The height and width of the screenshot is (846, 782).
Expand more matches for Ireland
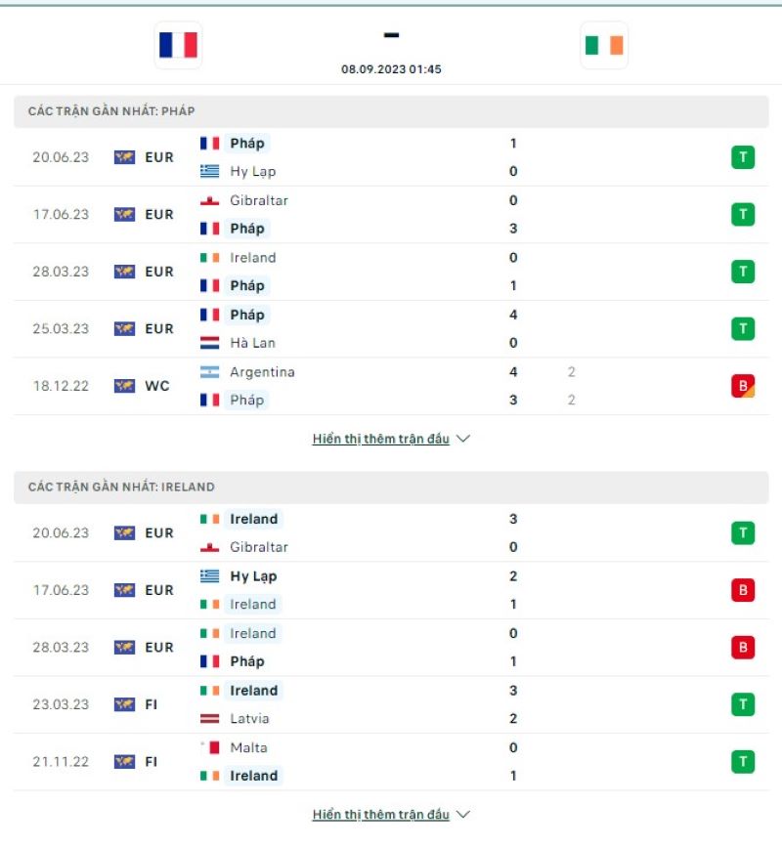(x=381, y=814)
